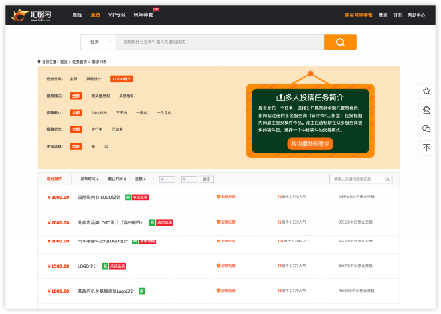Select 全部 in the 投稿截止 filter row
The width and height of the screenshot is (441, 314).
pyautogui.click(x=76, y=113)
